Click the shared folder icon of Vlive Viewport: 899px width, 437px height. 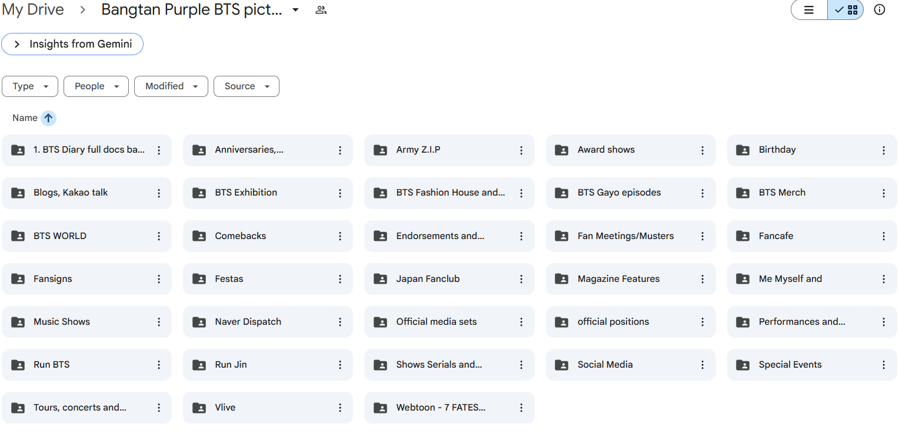[x=199, y=408]
